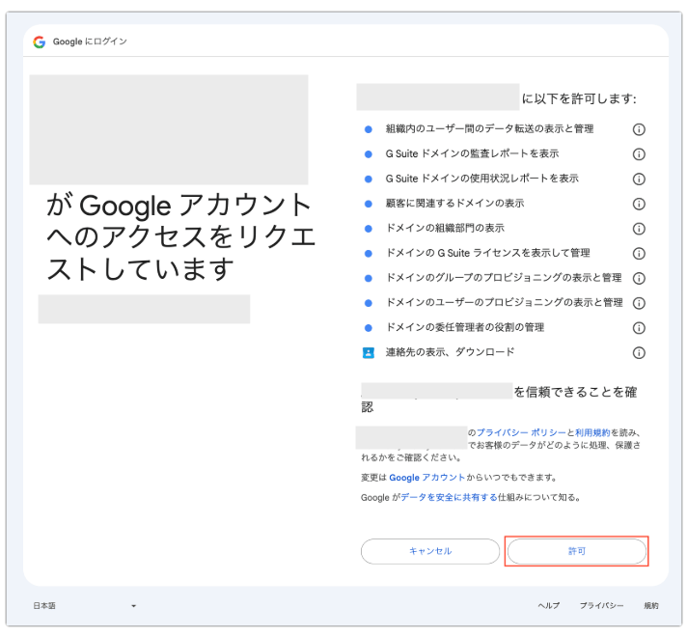Click the contacts icon beside 連絡先の表示
The width and height of the screenshot is (687, 635).
369,353
